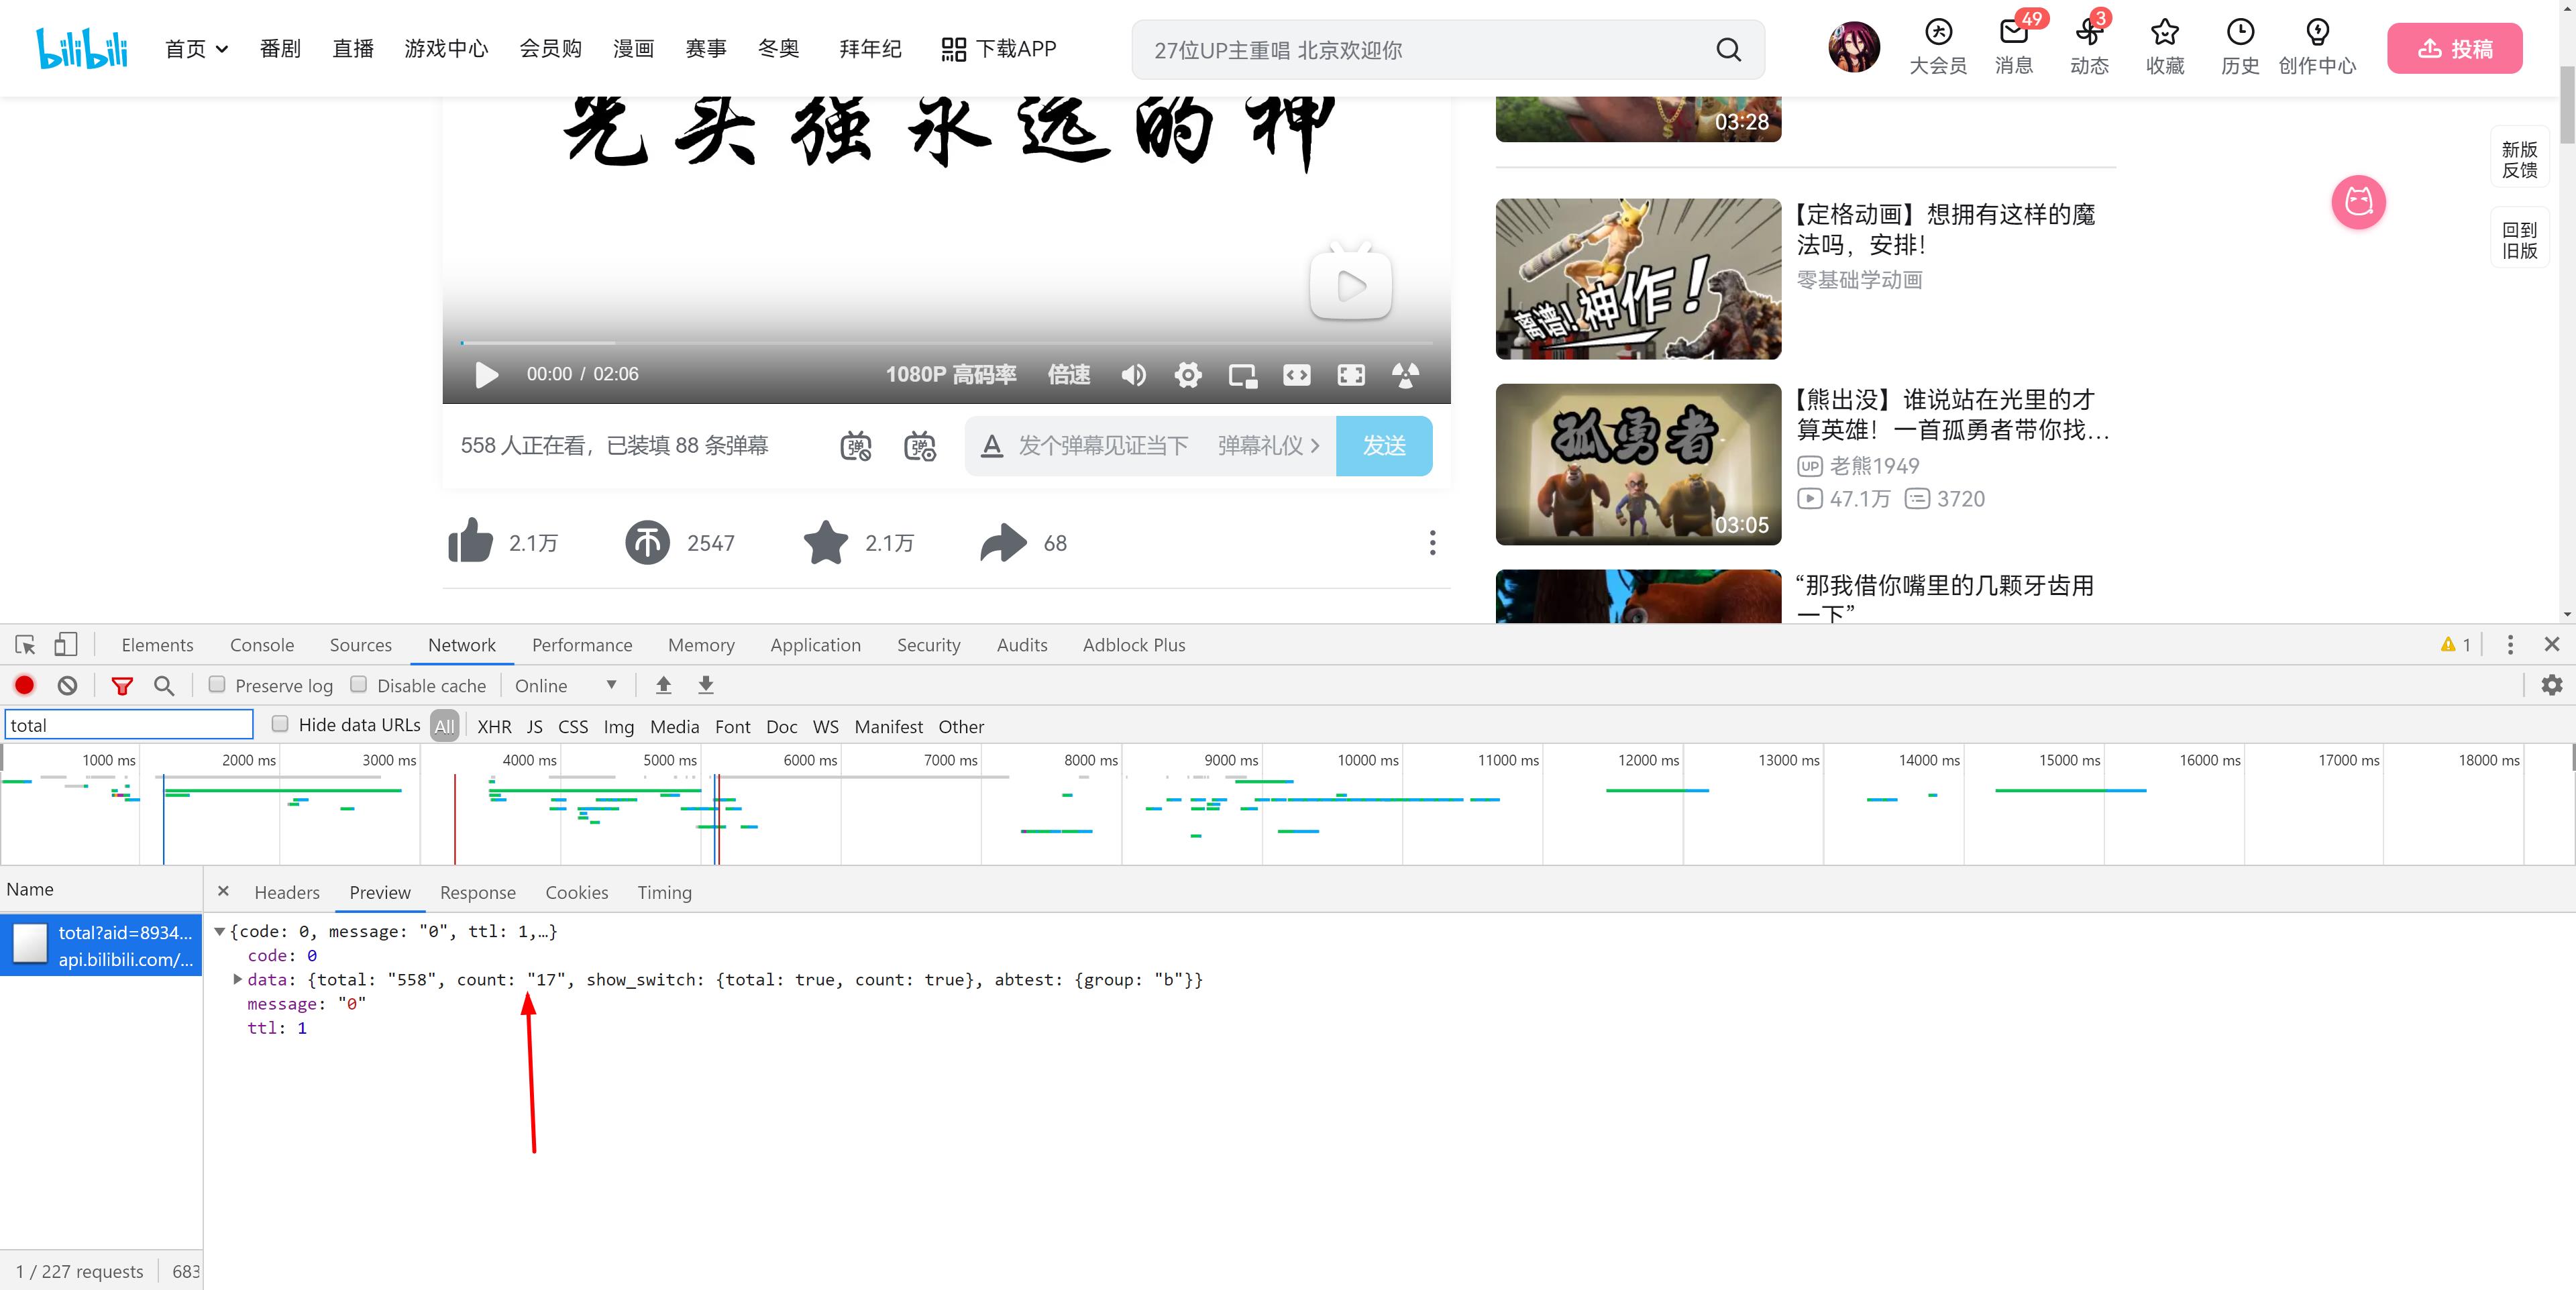This screenshot has height=1290, width=2576.
Task: Open network search magnifier
Action: [x=164, y=686]
